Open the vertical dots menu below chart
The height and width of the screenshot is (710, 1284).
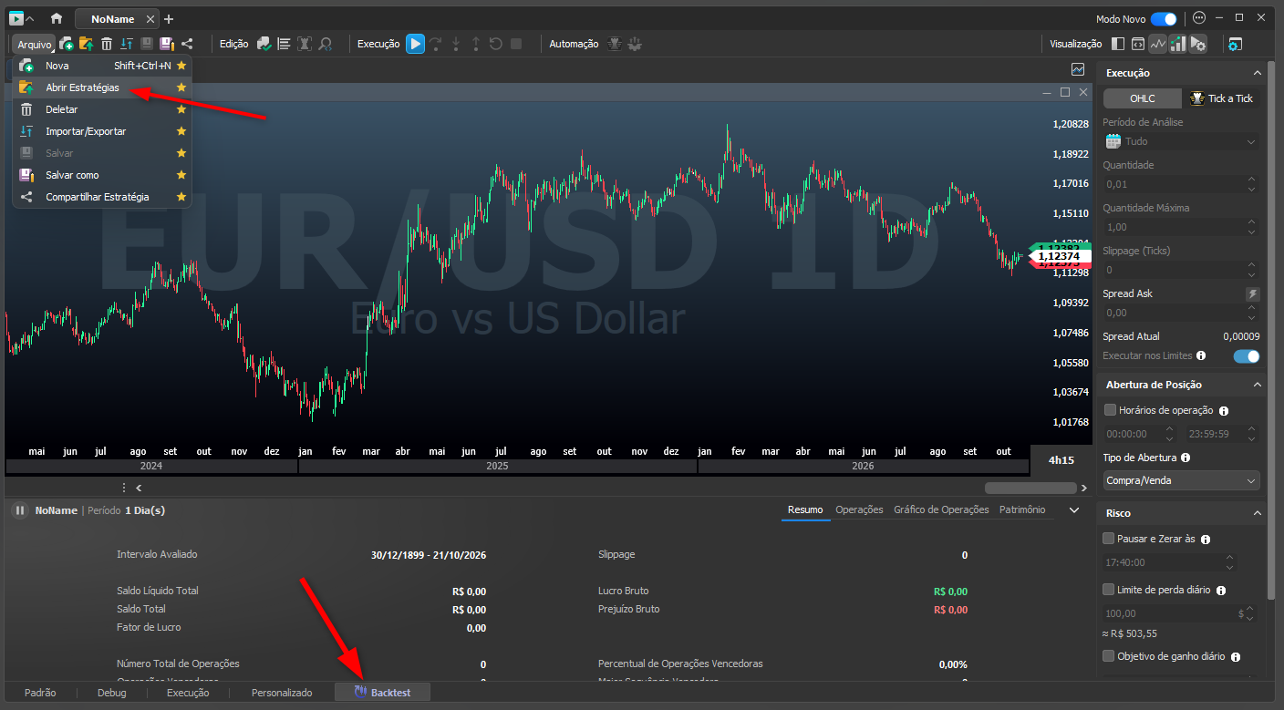[x=124, y=488]
